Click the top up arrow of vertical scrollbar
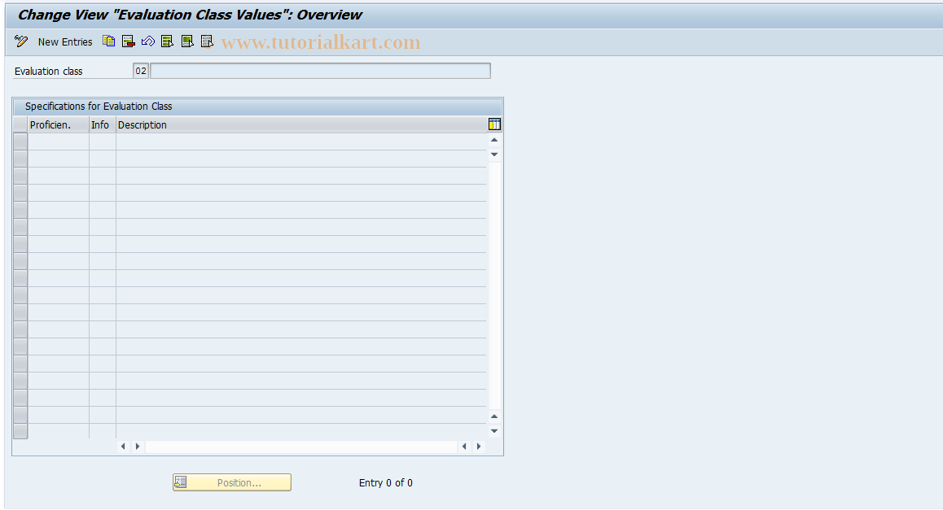 pos(494,140)
